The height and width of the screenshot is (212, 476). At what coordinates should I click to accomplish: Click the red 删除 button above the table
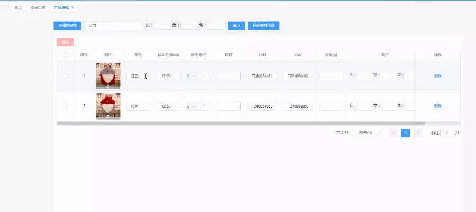click(x=65, y=42)
